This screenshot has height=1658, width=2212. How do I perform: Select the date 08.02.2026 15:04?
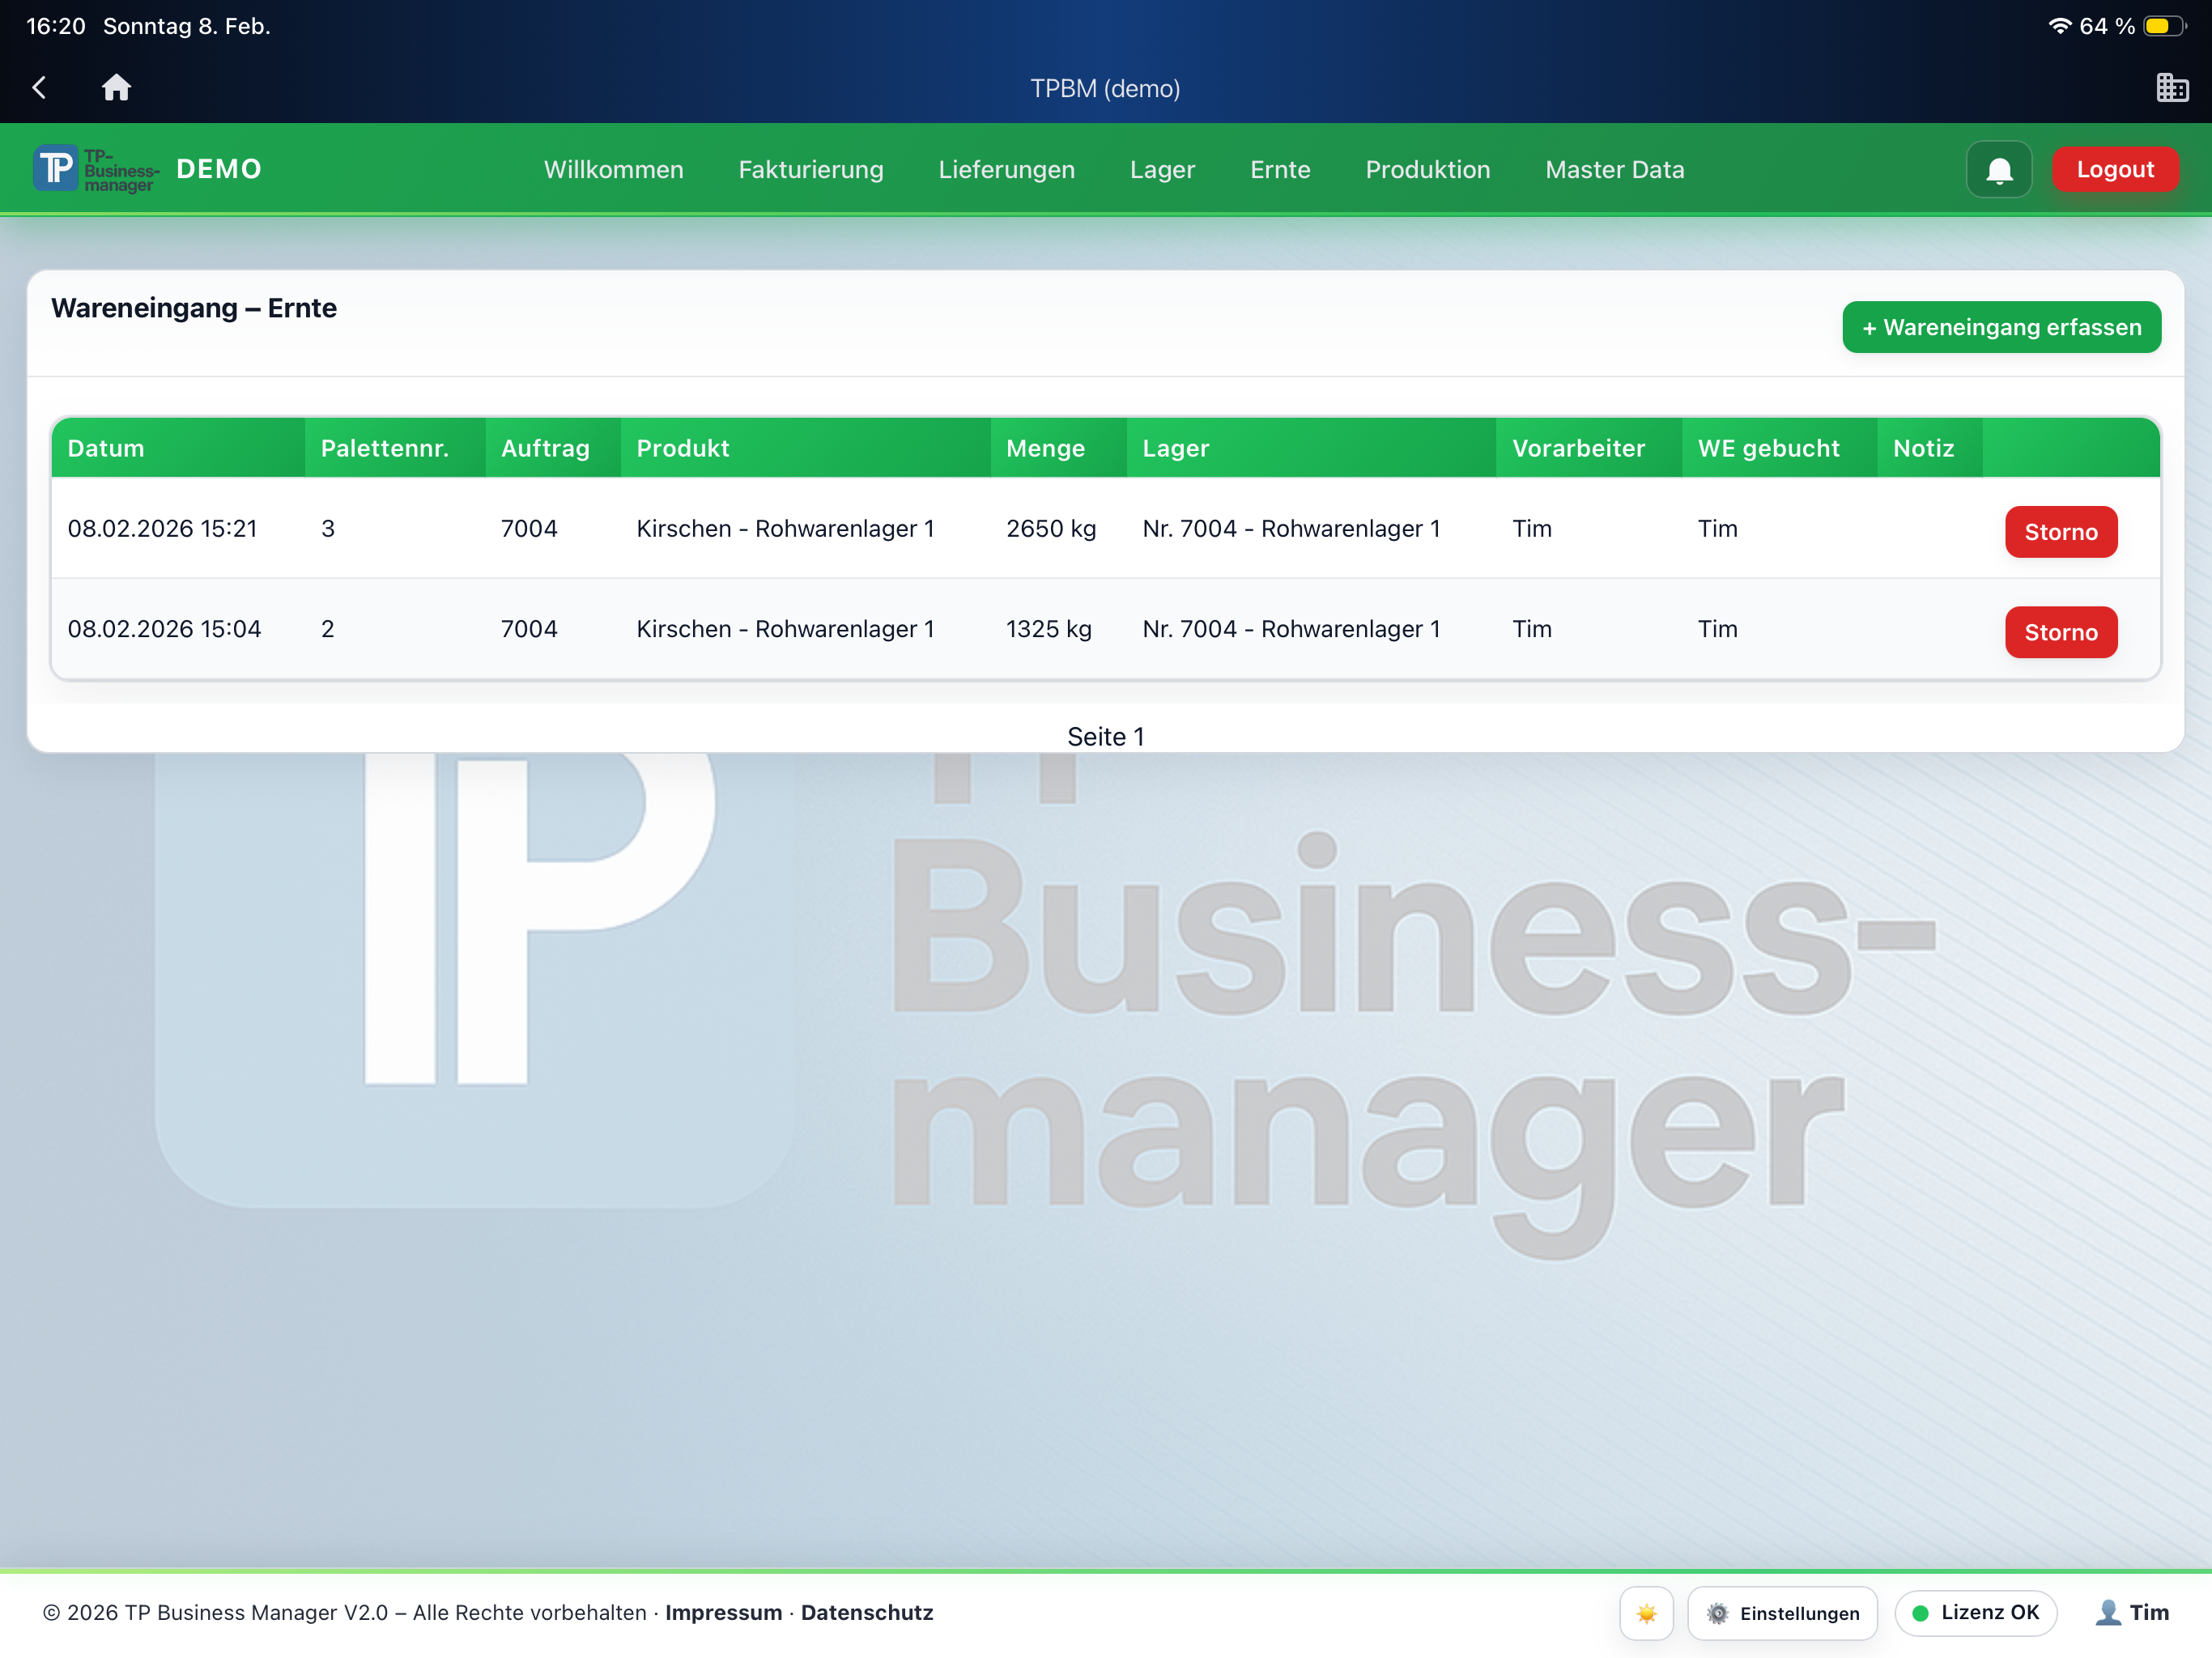pyautogui.click(x=165, y=629)
